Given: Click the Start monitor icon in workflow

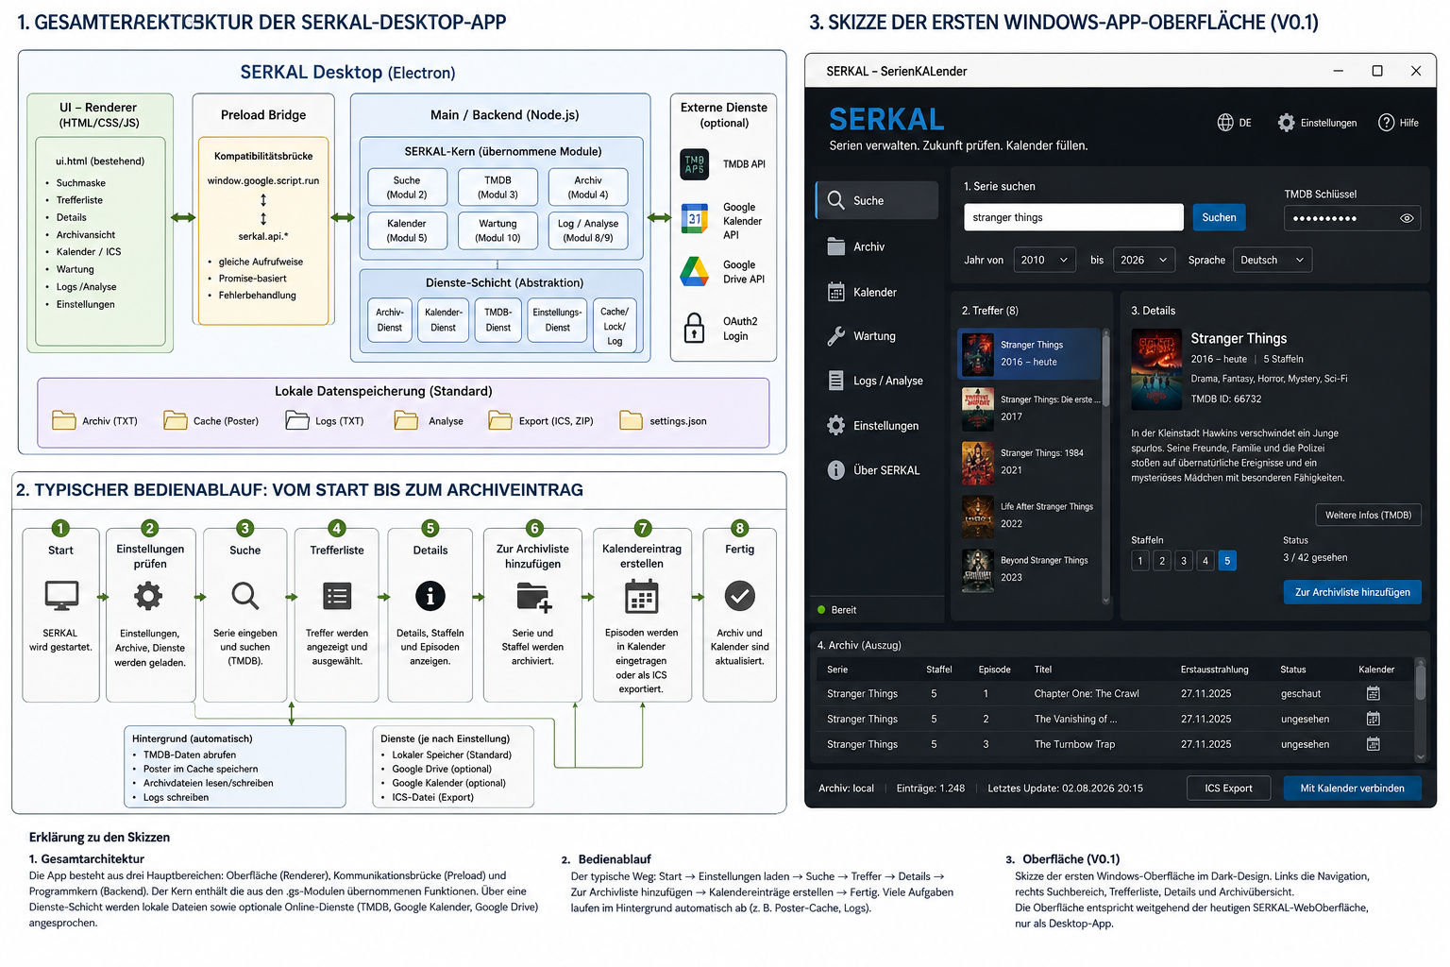Looking at the screenshot, I should (x=61, y=596).
